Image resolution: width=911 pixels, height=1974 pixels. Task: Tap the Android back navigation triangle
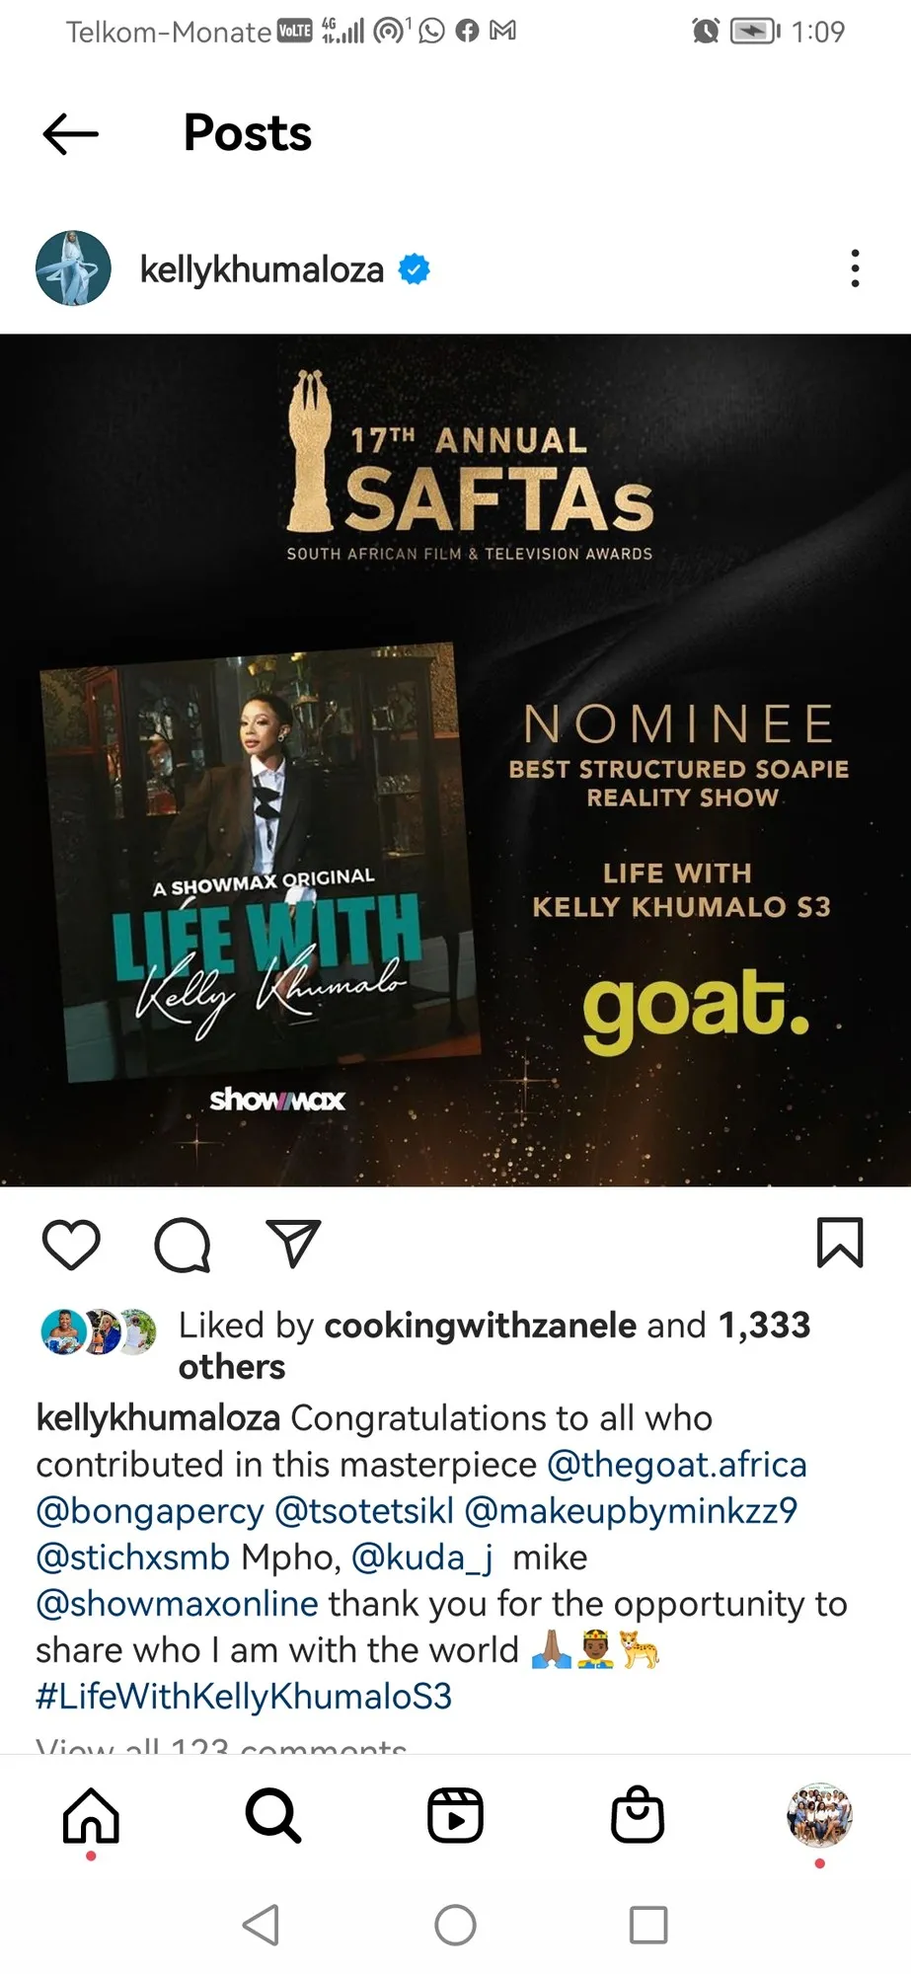262,1925
